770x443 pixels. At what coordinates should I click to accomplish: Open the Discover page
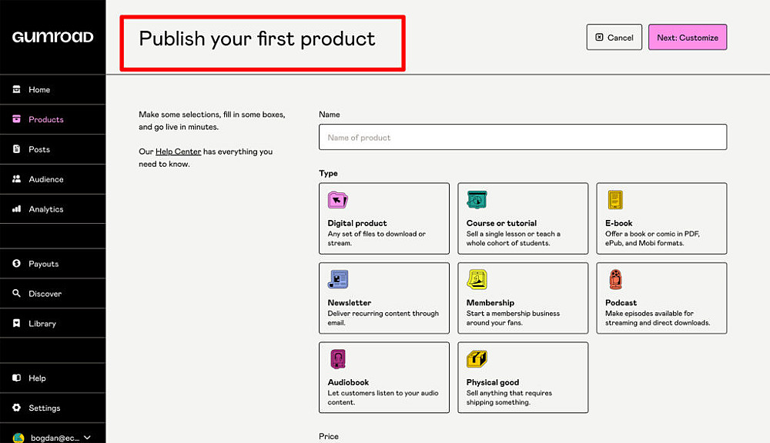pos(45,294)
